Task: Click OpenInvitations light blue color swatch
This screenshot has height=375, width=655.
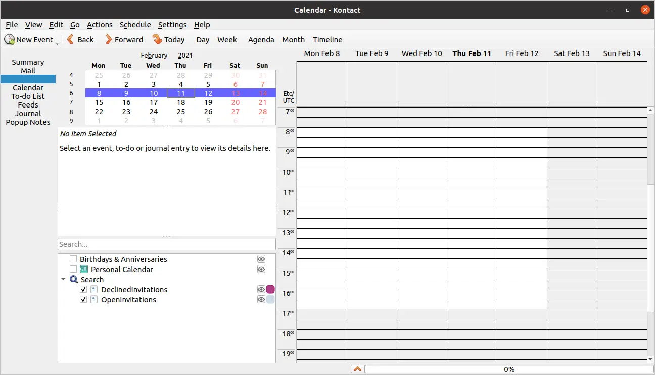Action: pyautogui.click(x=270, y=299)
